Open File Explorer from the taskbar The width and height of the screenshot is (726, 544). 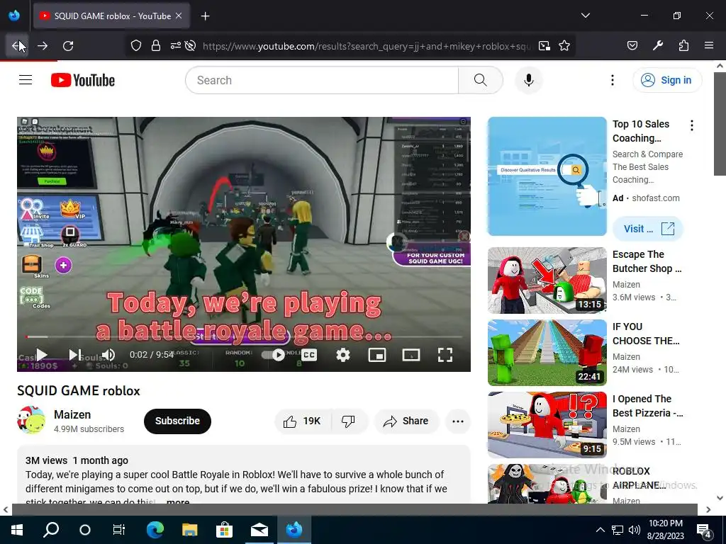pos(189,530)
